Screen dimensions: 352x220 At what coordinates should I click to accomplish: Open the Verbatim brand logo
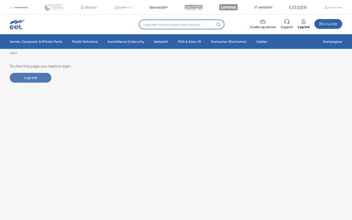click(263, 7)
